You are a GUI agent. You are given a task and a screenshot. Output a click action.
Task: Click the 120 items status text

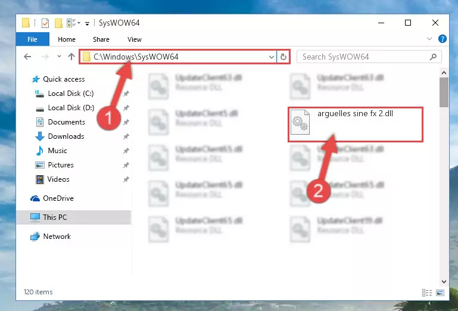tap(38, 292)
